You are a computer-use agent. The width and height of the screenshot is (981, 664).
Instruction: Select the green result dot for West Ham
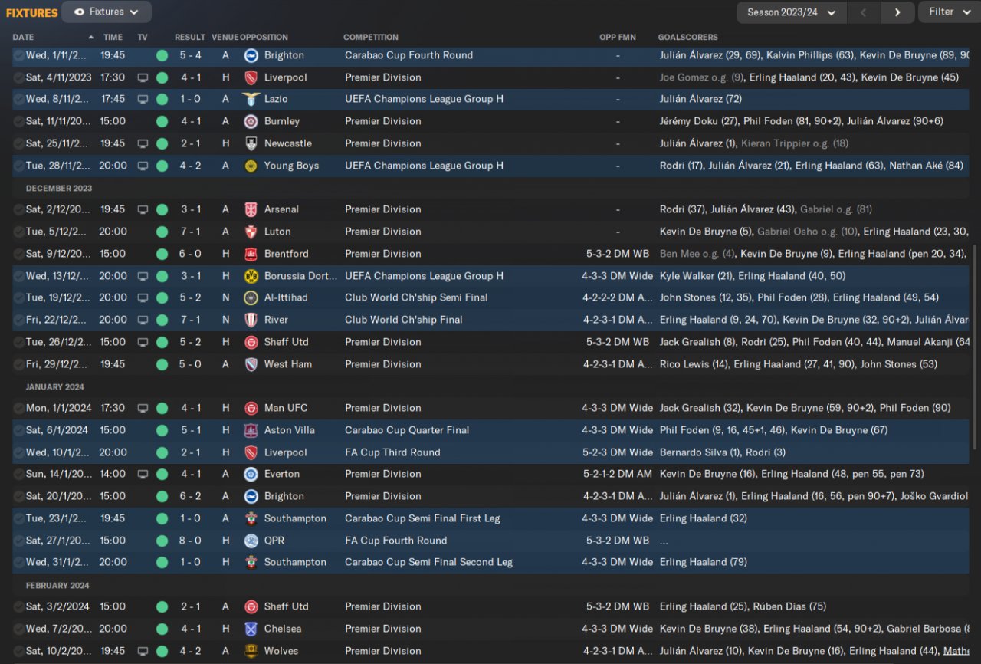point(162,364)
